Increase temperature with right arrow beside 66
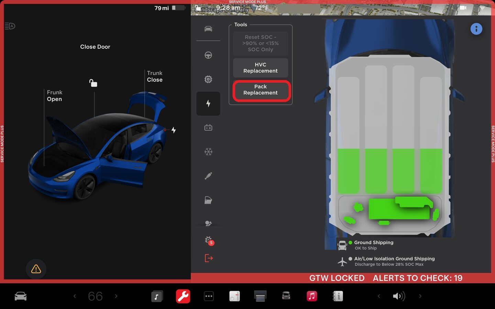495x309 pixels. tap(116, 296)
